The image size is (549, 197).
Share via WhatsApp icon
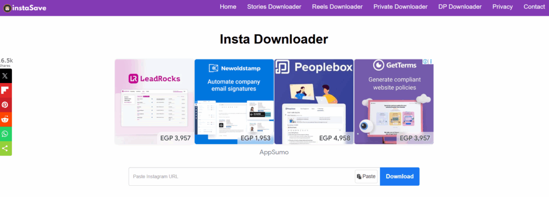[x=5, y=134]
